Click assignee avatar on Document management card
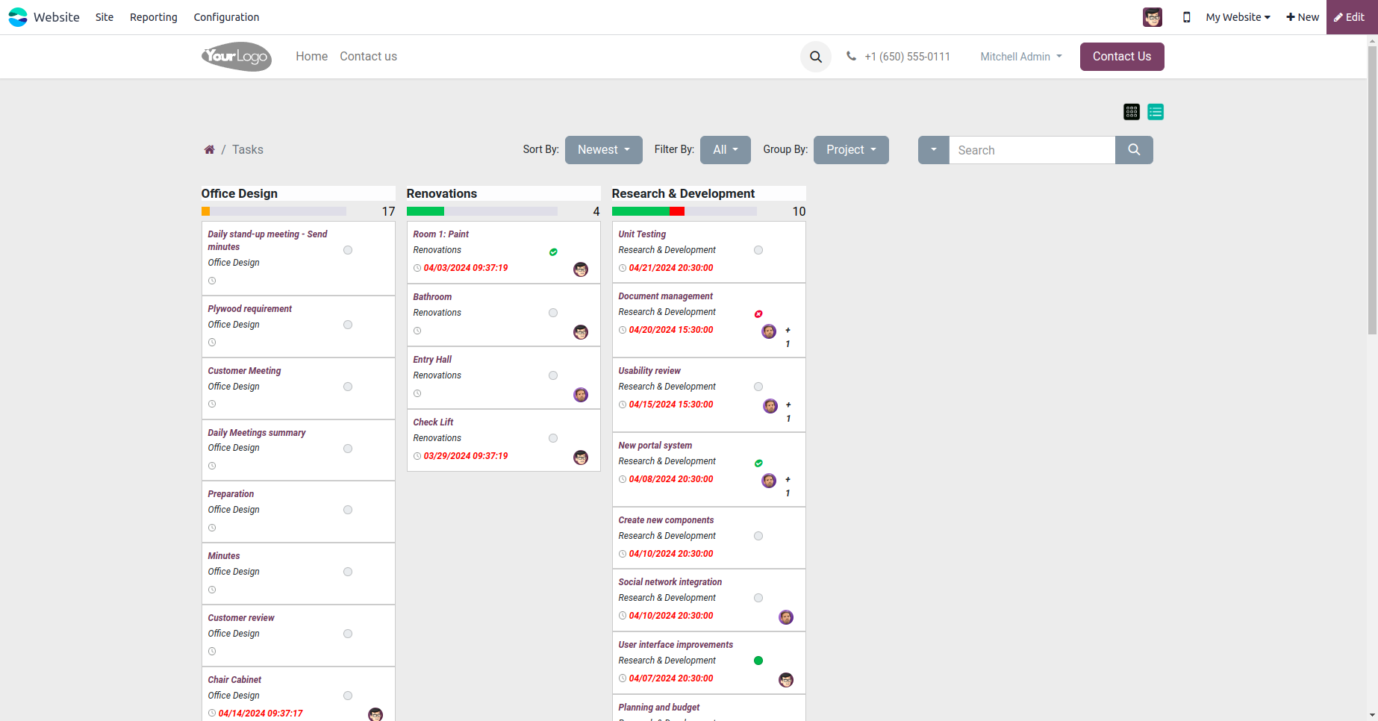The width and height of the screenshot is (1378, 721). (x=769, y=331)
